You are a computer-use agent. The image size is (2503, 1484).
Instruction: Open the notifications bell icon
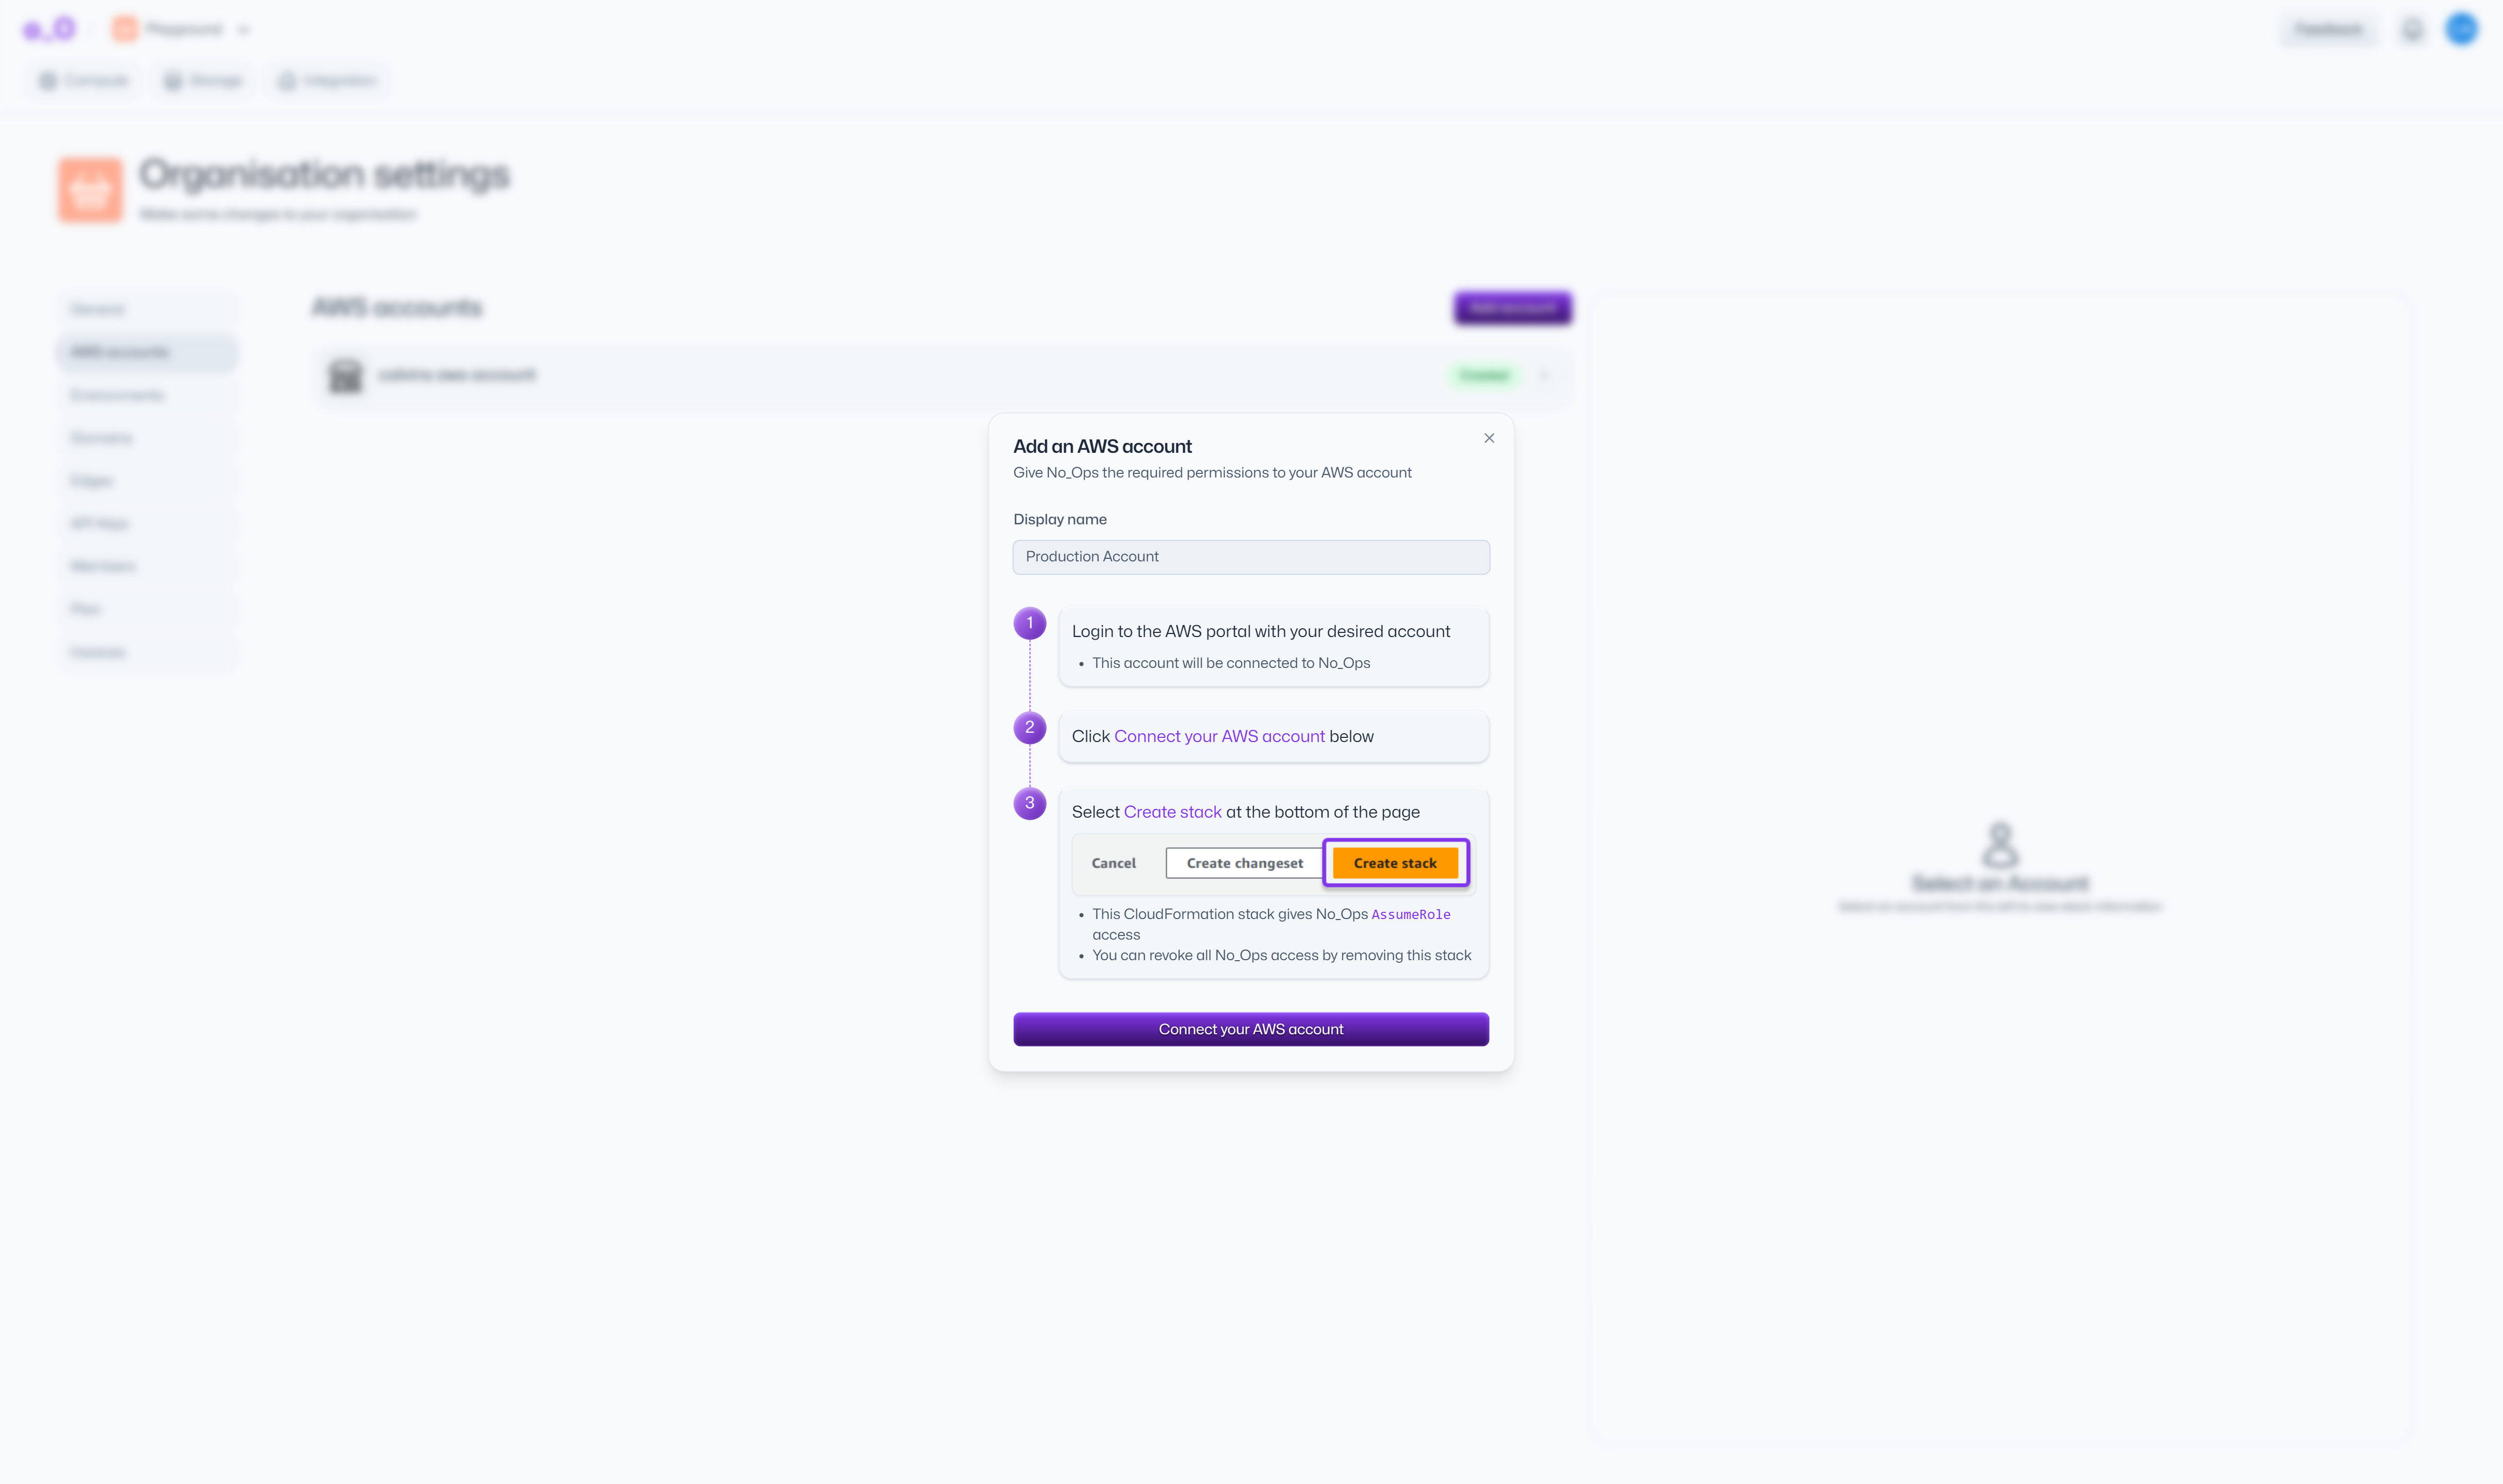coord(2412,30)
